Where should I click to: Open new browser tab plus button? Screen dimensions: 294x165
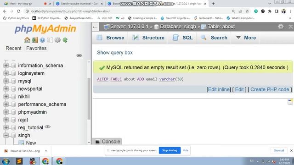213,4
